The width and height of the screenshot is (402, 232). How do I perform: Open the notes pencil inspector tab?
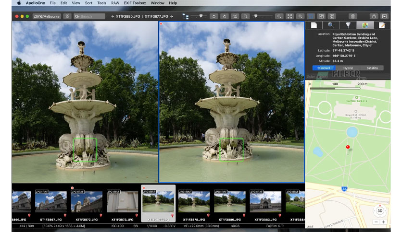tap(382, 25)
